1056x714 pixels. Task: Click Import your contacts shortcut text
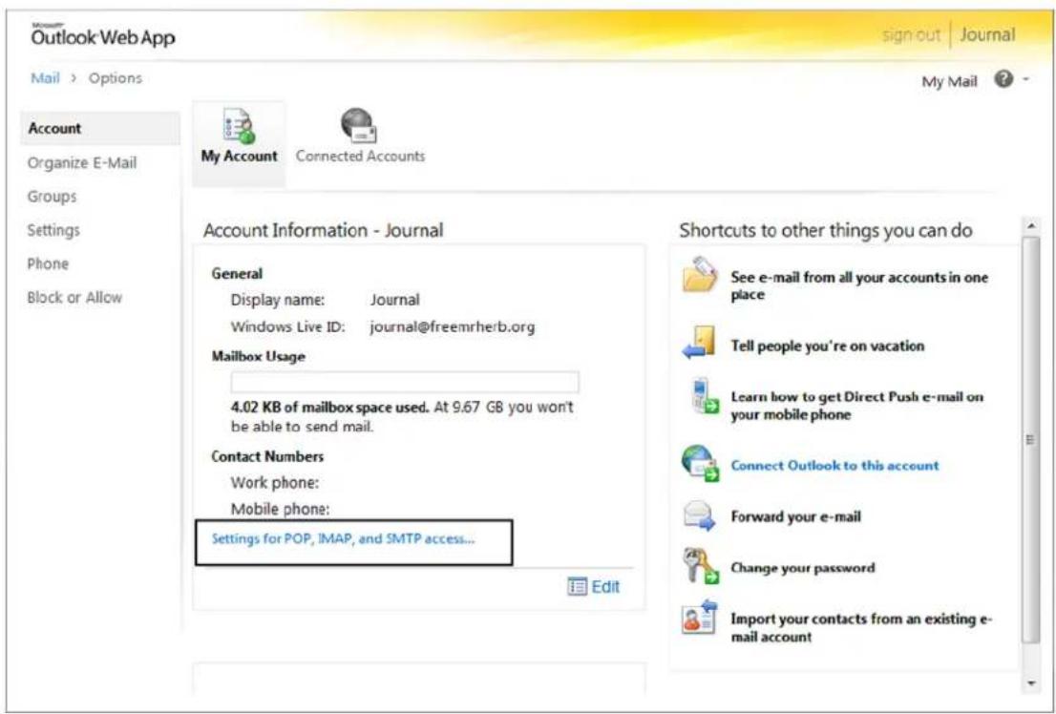click(861, 627)
